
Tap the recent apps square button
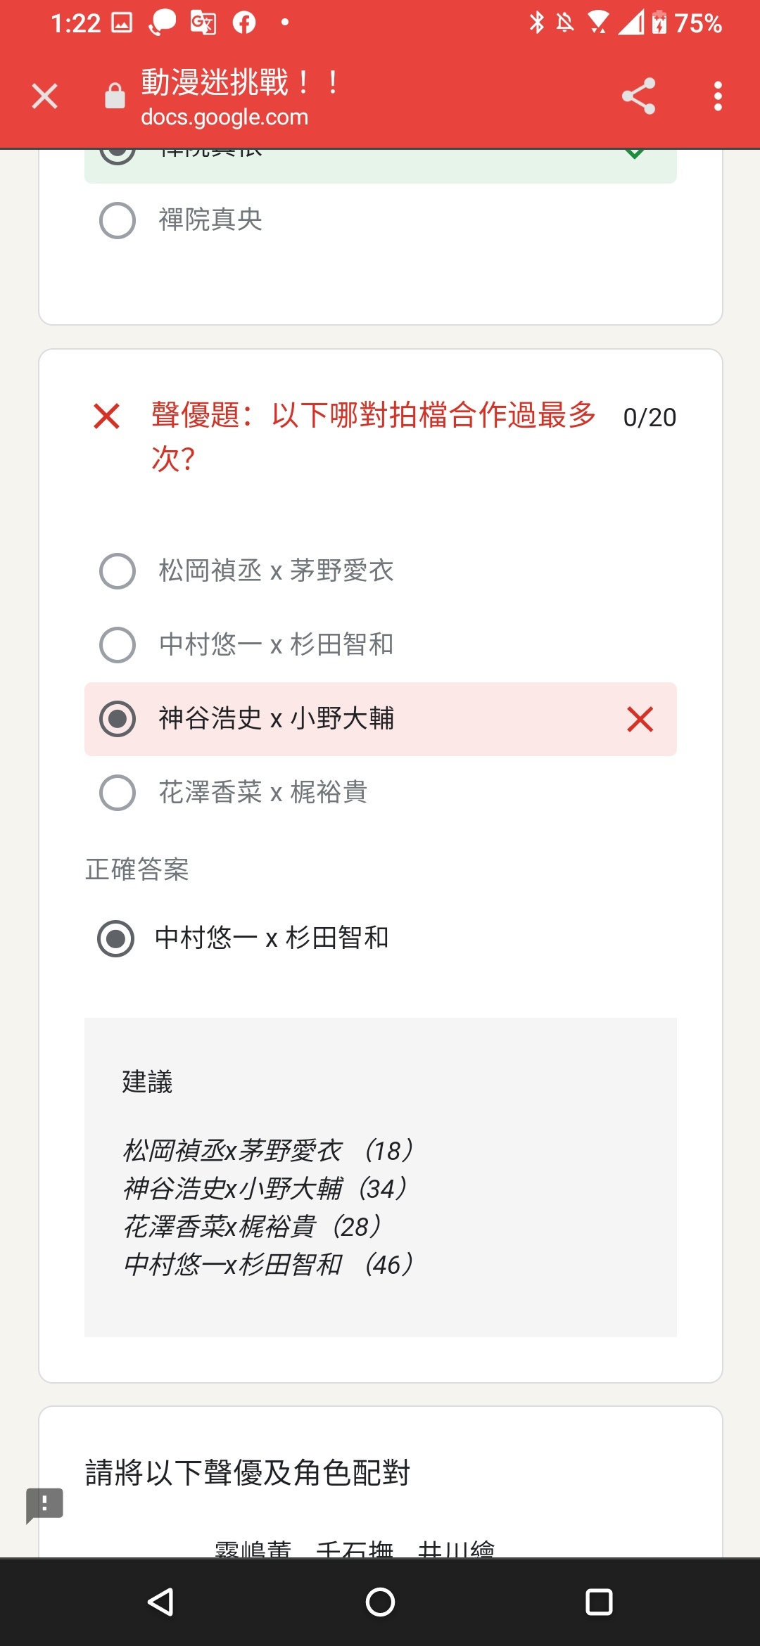599,1602
